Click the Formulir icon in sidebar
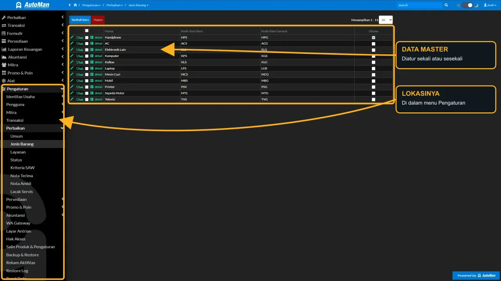Image resolution: width=501 pixels, height=281 pixels. [4, 33]
